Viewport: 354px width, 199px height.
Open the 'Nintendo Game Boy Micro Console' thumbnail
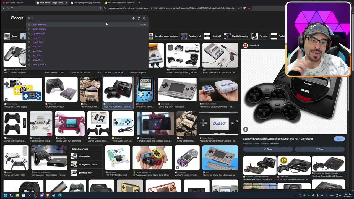pyautogui.click(x=218, y=124)
